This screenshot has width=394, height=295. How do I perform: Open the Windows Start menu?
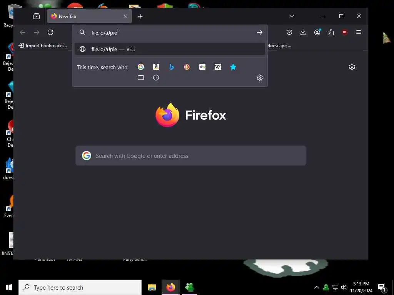[x=9, y=287]
